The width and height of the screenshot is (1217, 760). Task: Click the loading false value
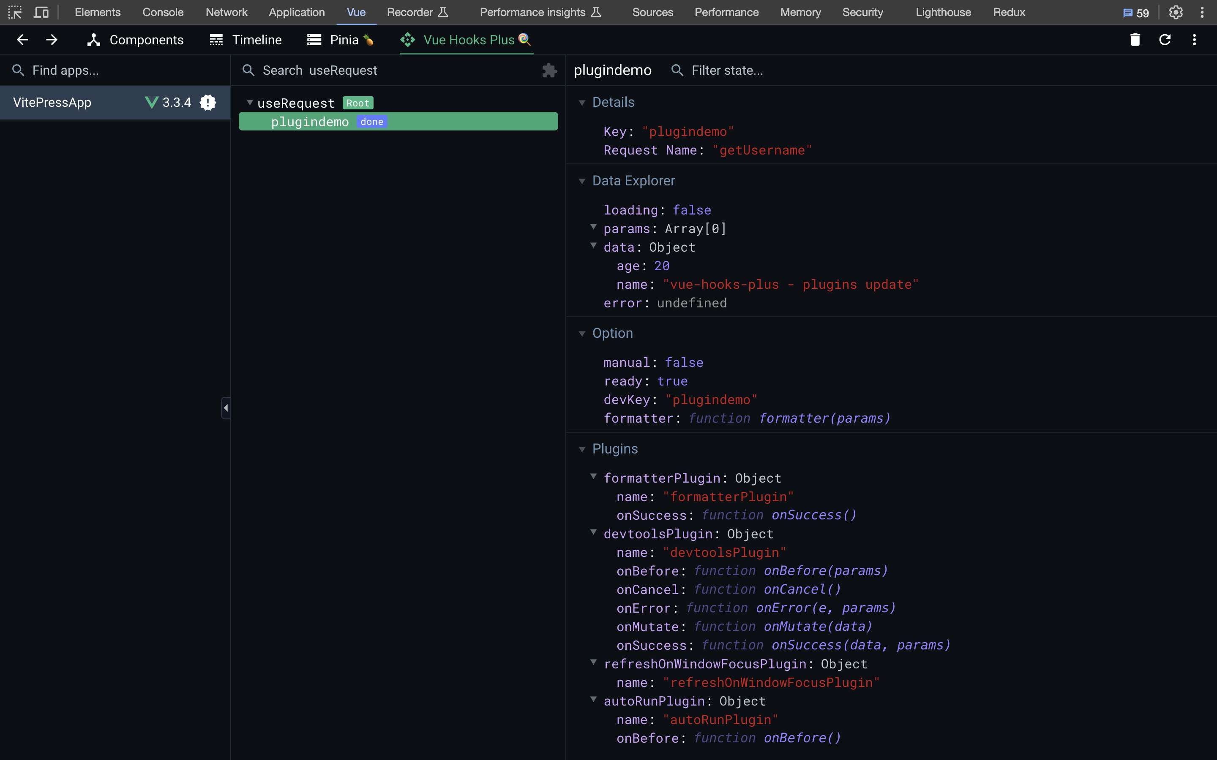692,210
